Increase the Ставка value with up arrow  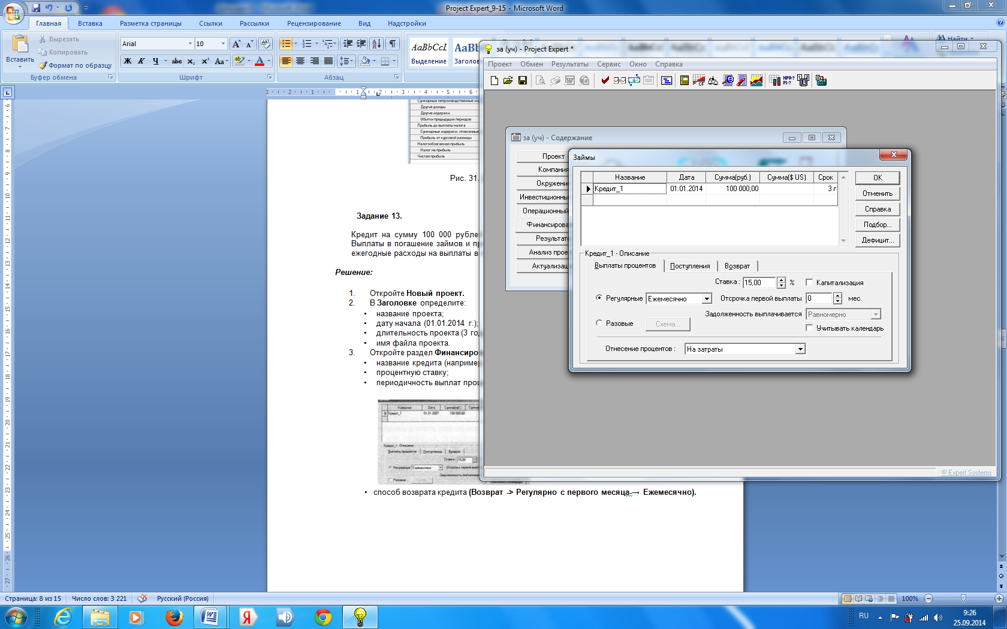[781, 280]
